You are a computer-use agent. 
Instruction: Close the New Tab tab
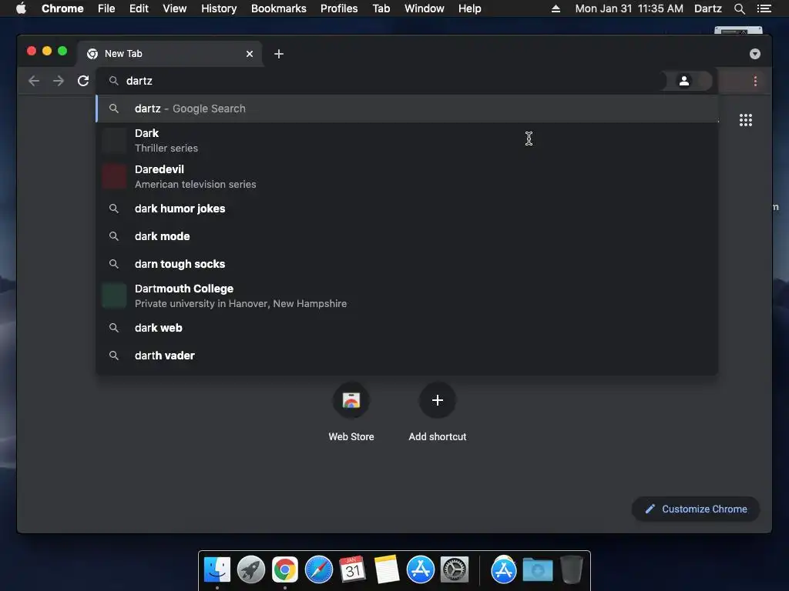click(250, 54)
